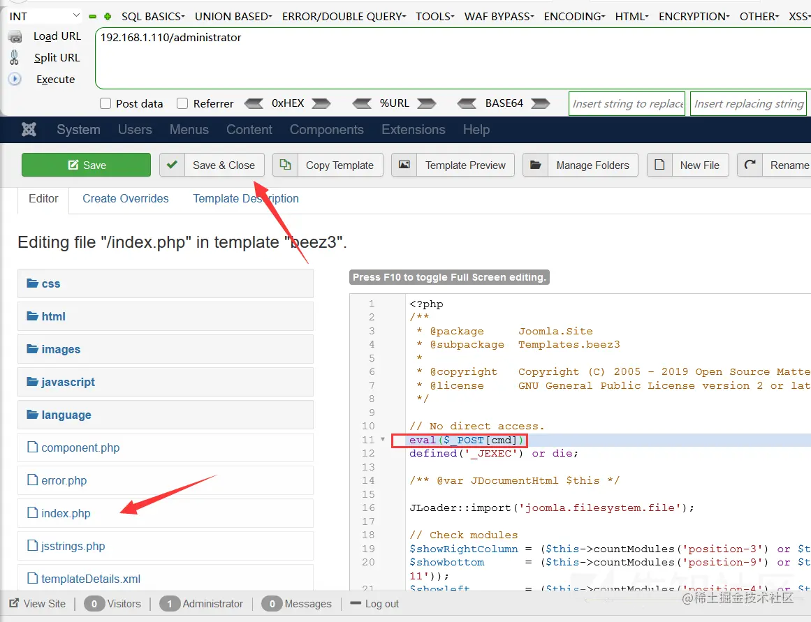The width and height of the screenshot is (811, 622).
Task: Click the right arrow beside %URL
Action: coord(427,103)
